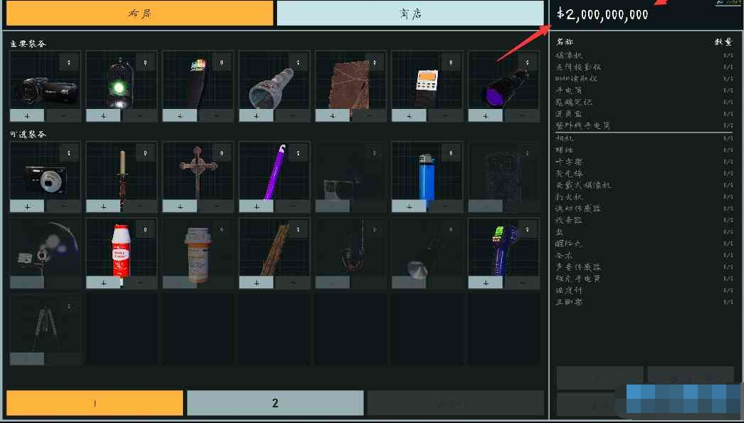The width and height of the screenshot is (744, 423).
Task: Click the $2,000,000,000 money display
Action: point(602,14)
